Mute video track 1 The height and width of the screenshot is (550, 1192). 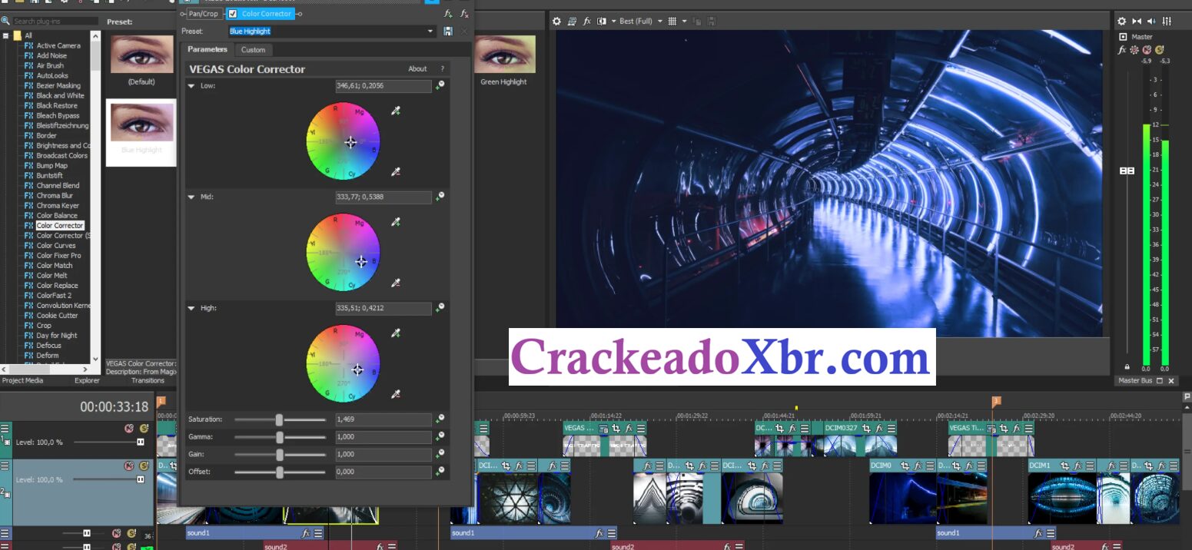(x=129, y=429)
